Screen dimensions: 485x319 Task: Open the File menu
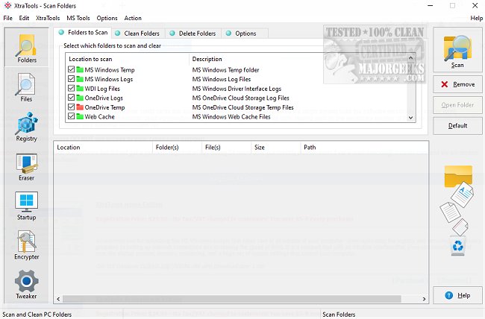coord(7,18)
